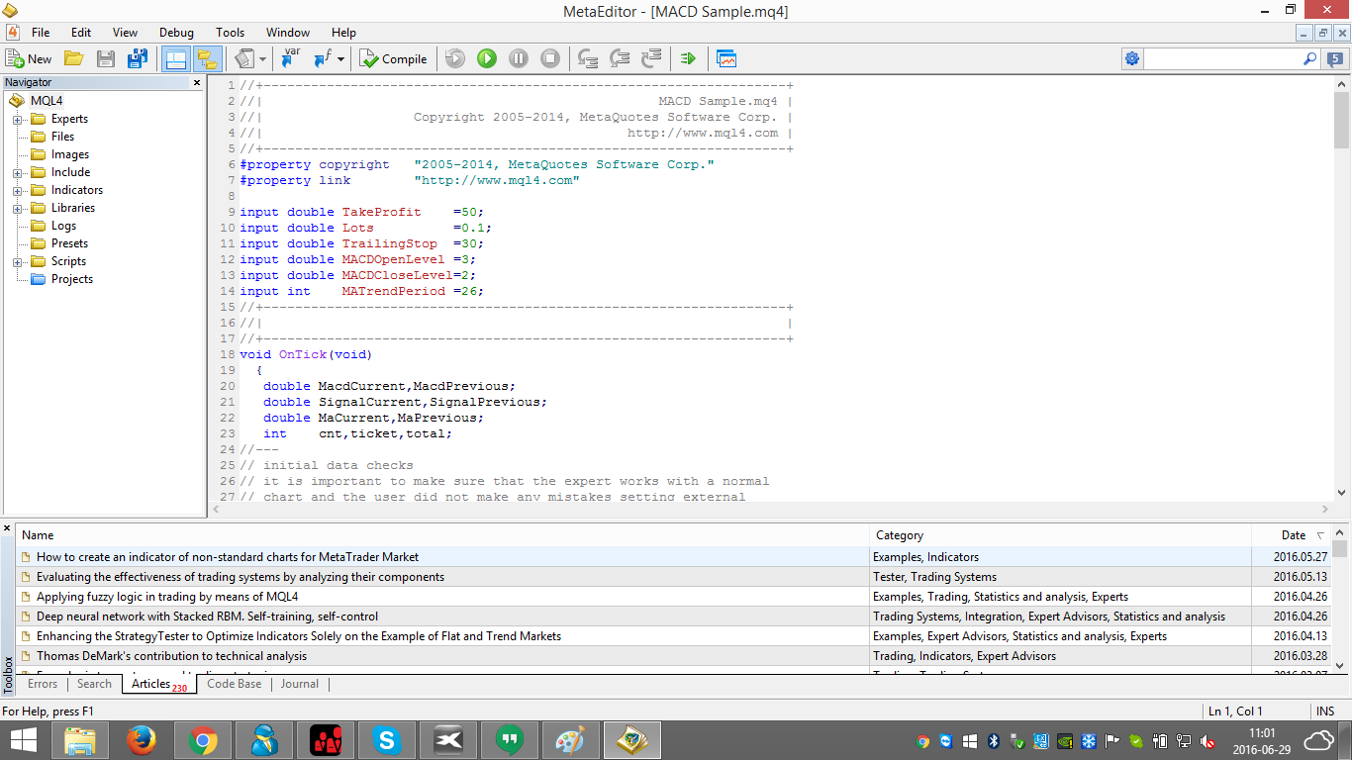
Task: Click the go to variable icon
Action: click(x=290, y=59)
